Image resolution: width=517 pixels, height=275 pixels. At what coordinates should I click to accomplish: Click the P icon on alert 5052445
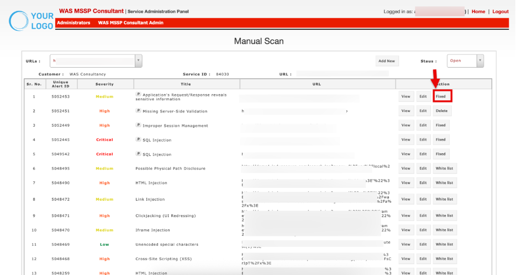(x=139, y=139)
